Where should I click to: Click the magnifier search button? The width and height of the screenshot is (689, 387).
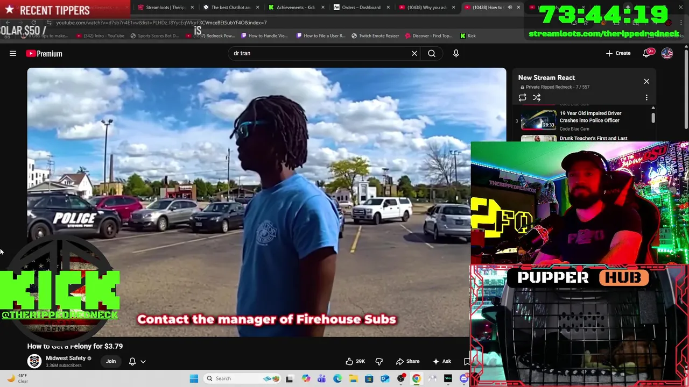coord(432,53)
